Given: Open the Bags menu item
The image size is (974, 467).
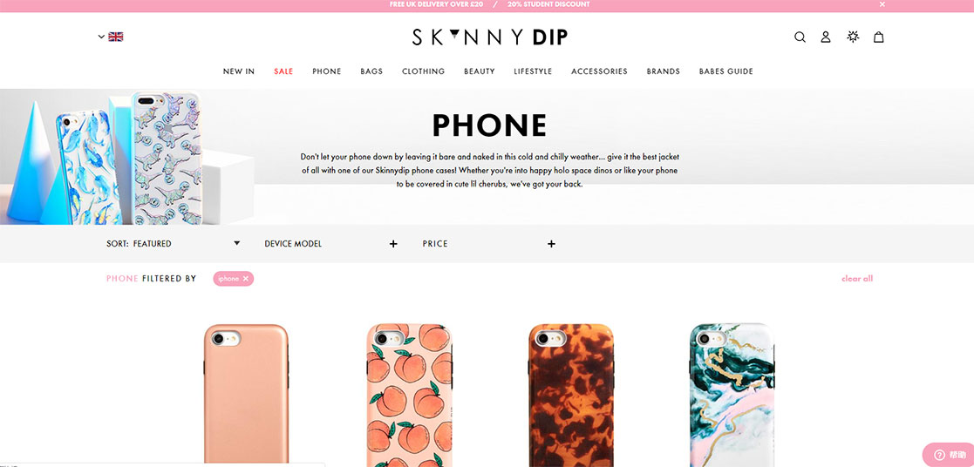Looking at the screenshot, I should (x=371, y=71).
